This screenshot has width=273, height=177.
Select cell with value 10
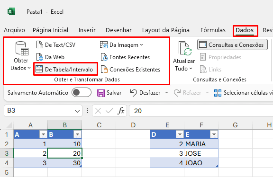point(64,144)
